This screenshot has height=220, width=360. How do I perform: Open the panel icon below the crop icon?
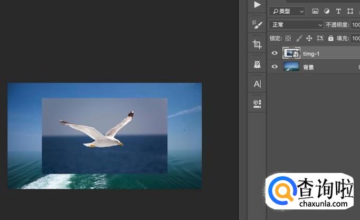pos(257,64)
